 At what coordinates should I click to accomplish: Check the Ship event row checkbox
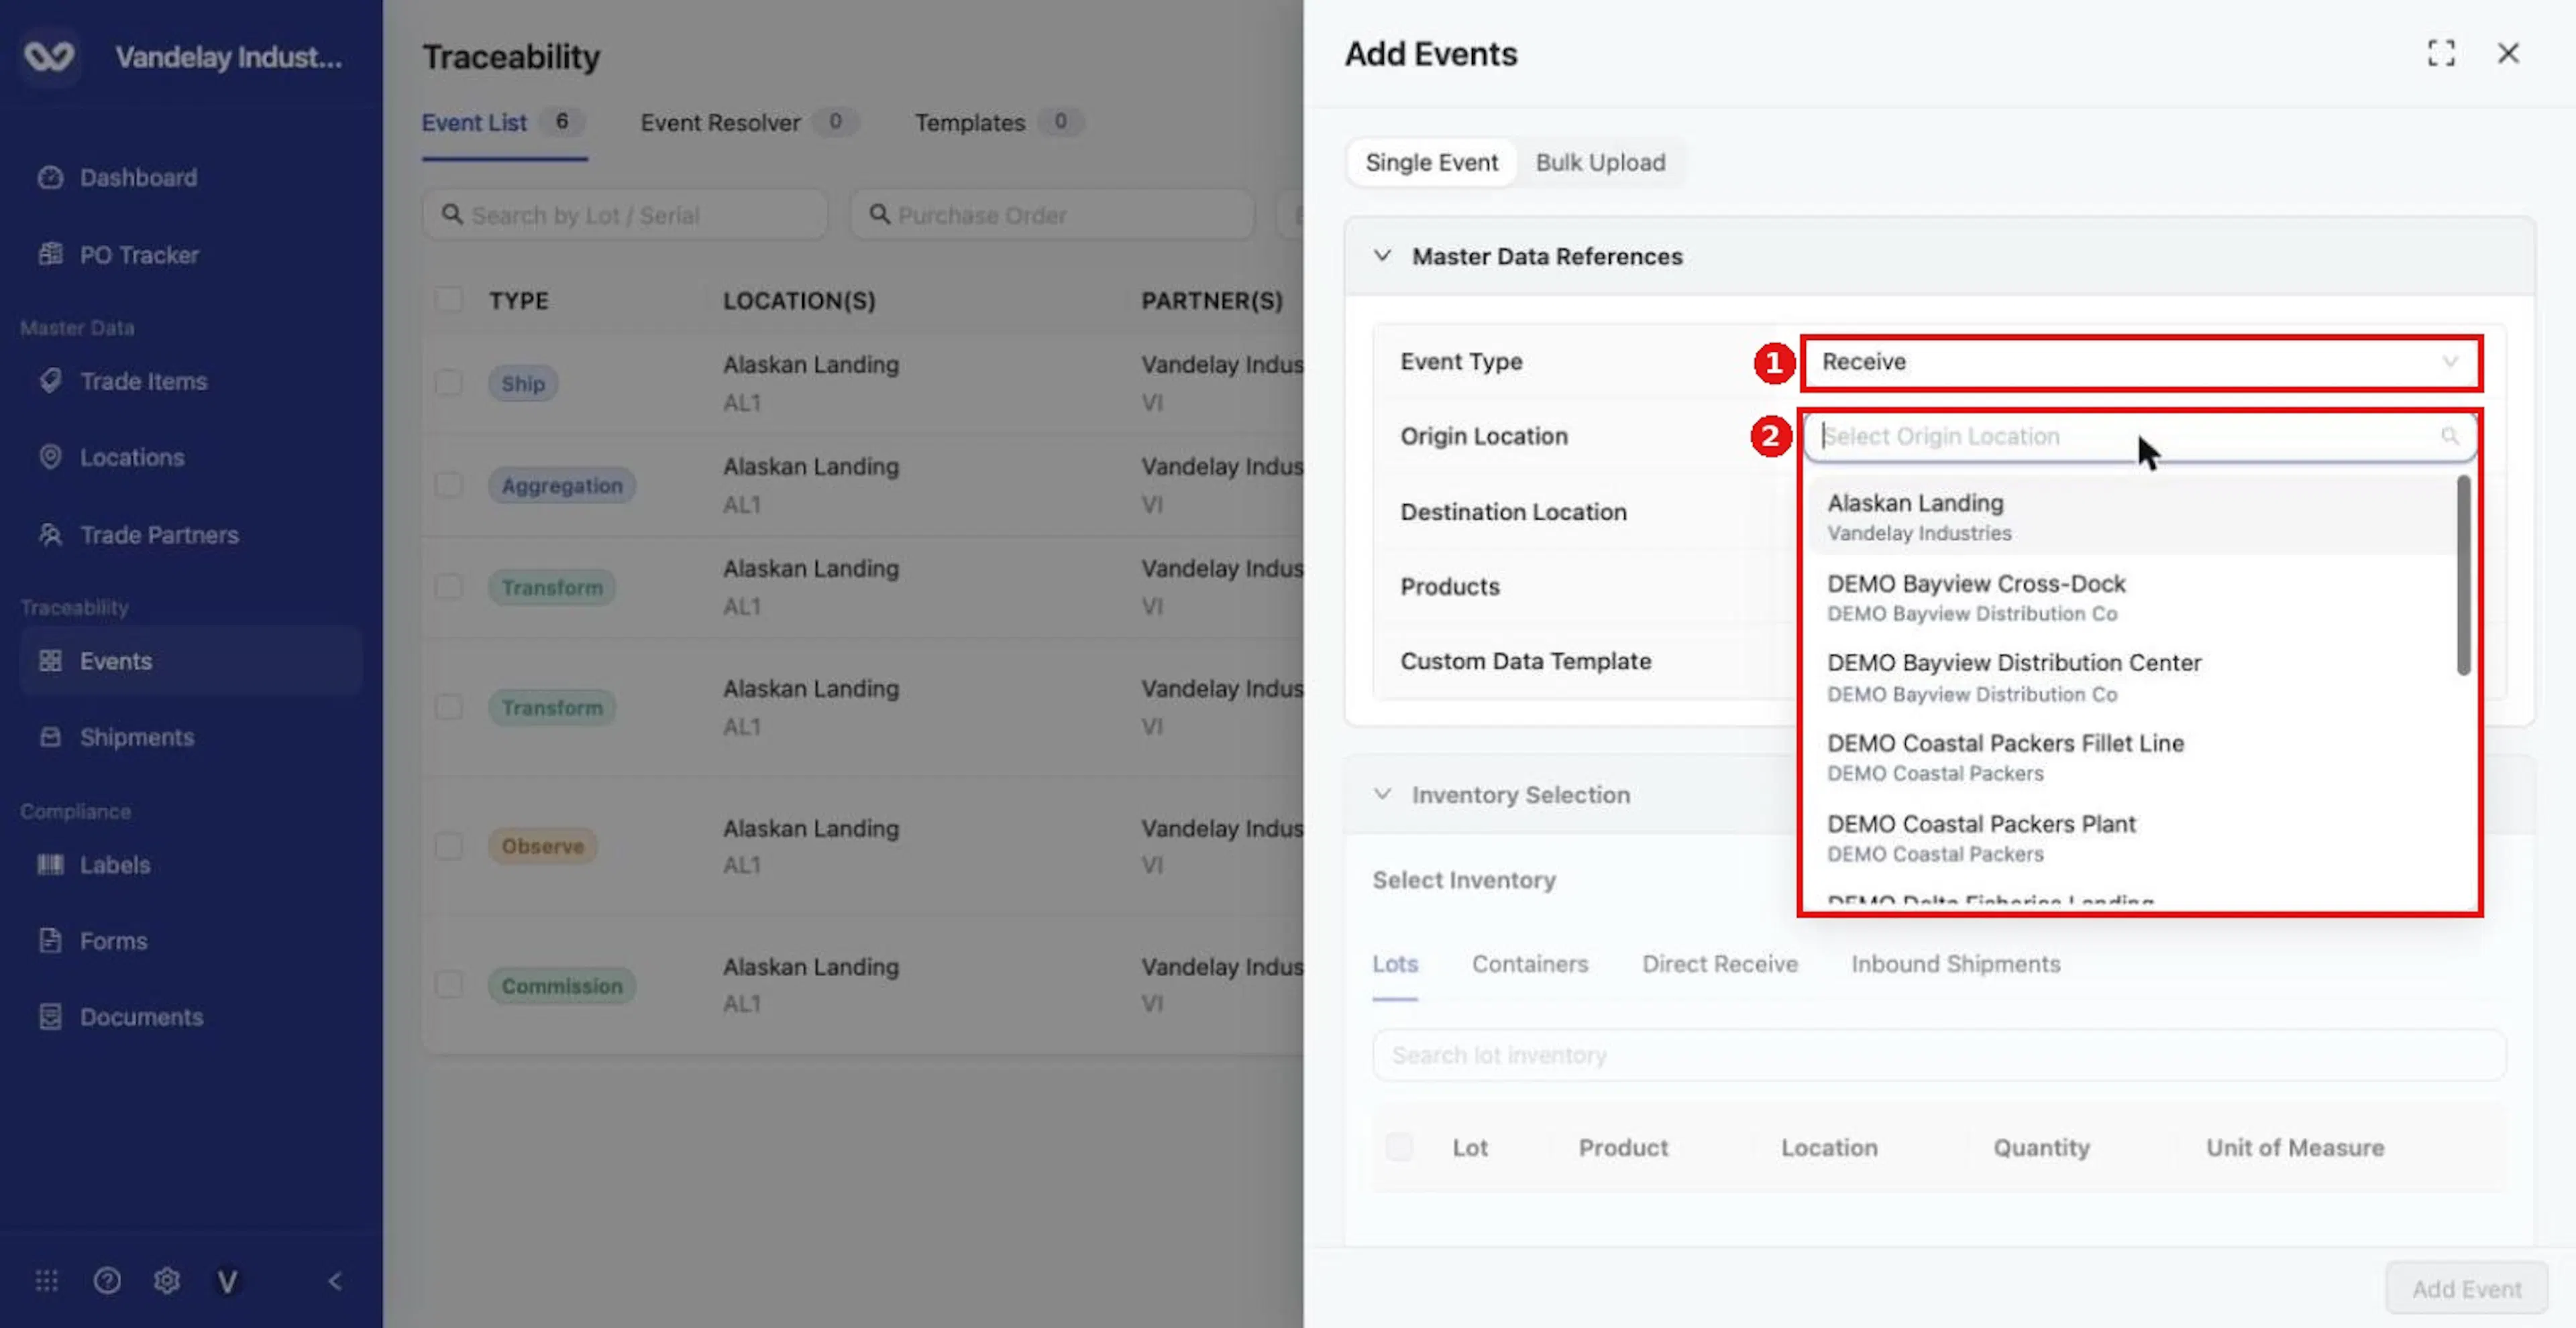pos(449,383)
